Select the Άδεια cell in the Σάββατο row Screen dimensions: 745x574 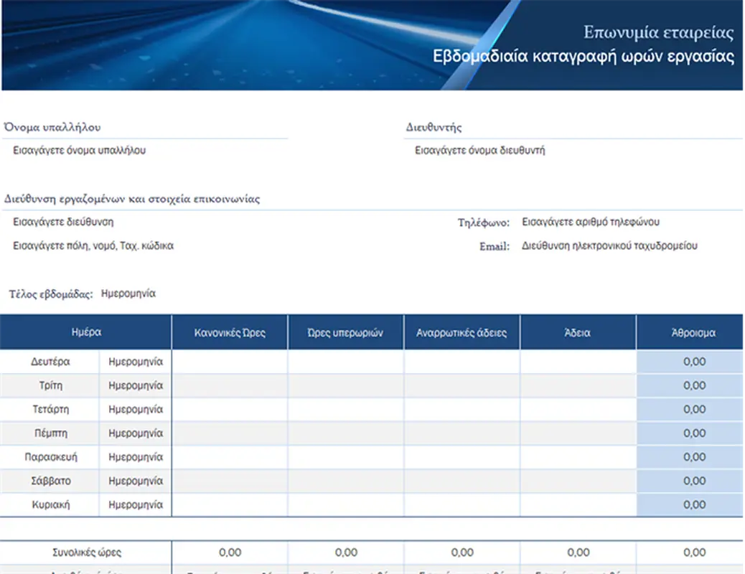(578, 481)
